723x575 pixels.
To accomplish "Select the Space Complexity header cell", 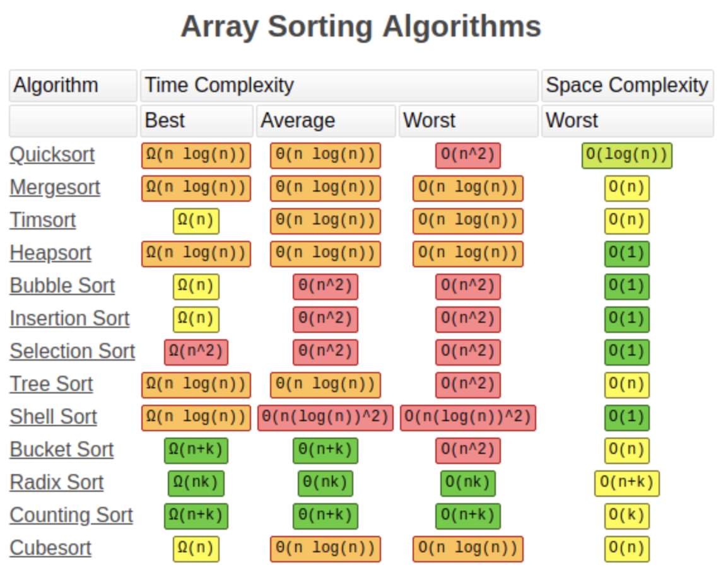I will [x=627, y=86].
